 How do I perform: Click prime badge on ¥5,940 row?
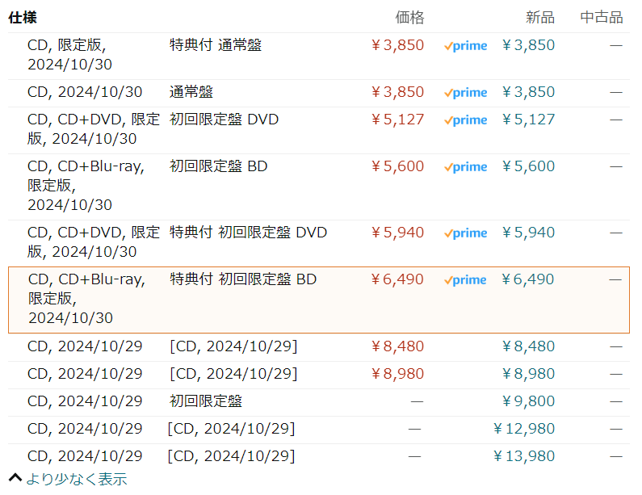[465, 233]
